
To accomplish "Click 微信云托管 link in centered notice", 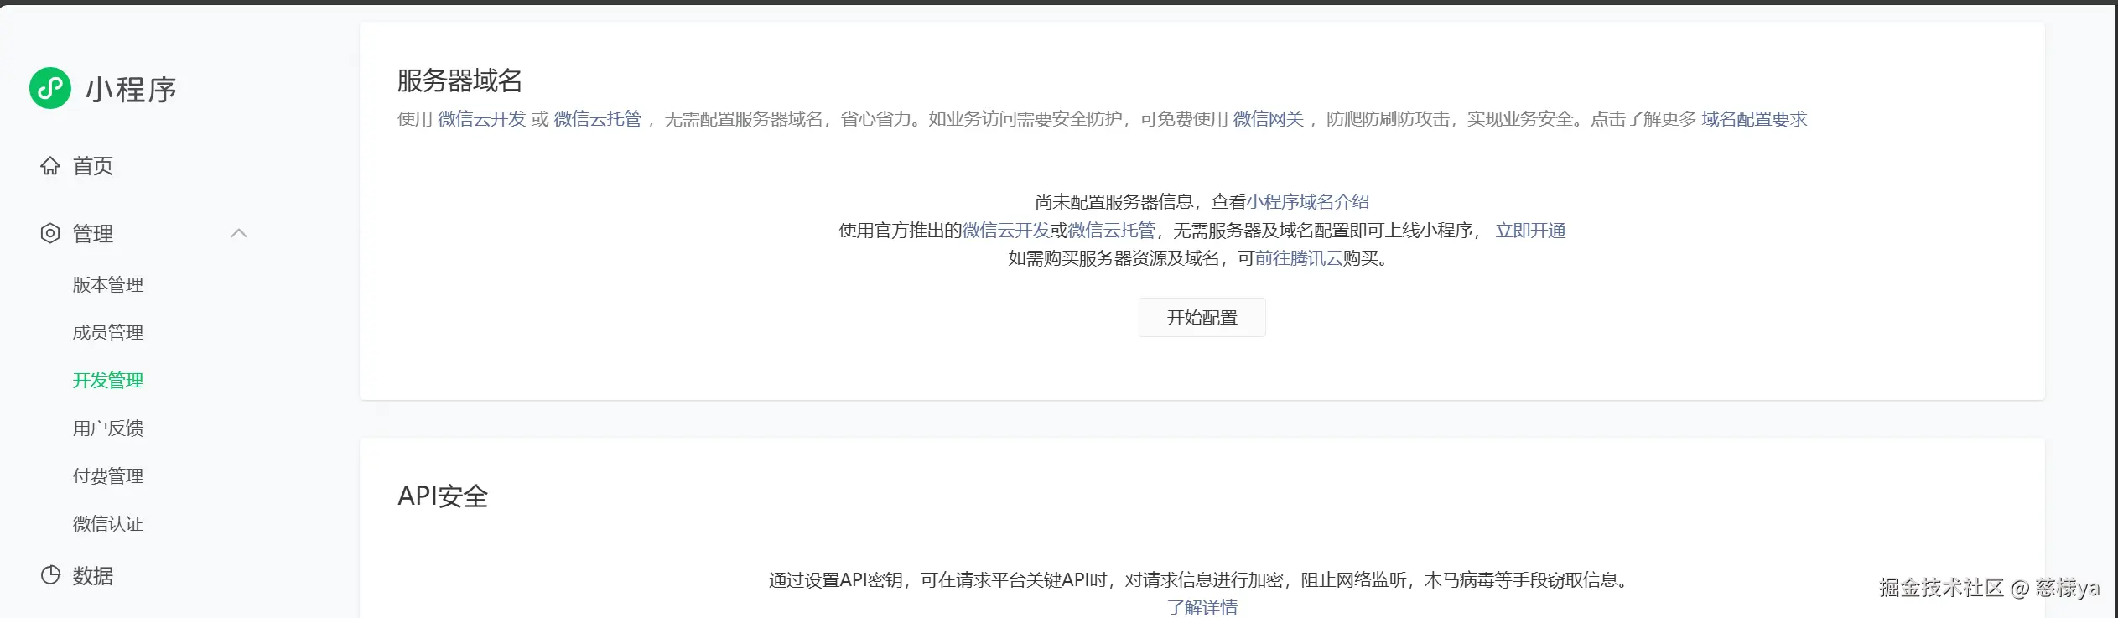I will tap(1111, 231).
